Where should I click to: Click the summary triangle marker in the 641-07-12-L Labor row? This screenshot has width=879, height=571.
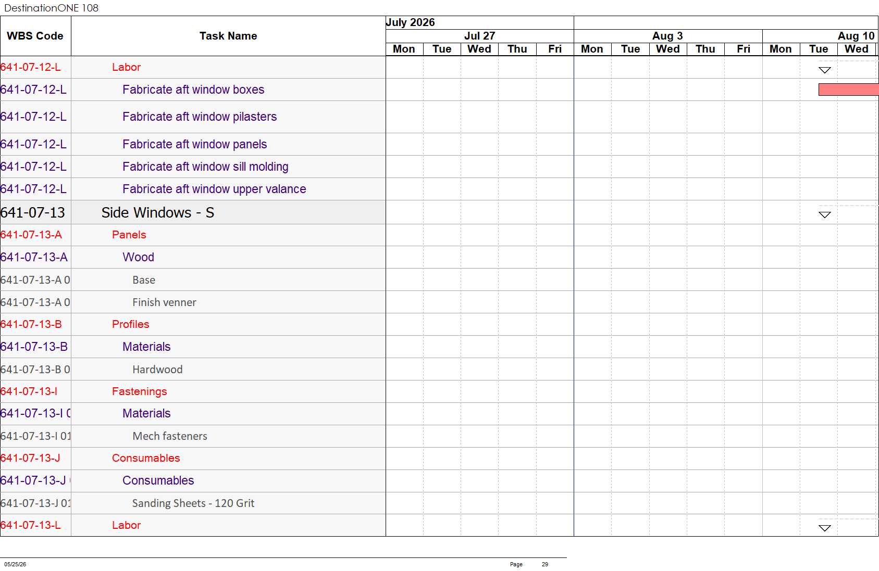click(824, 70)
